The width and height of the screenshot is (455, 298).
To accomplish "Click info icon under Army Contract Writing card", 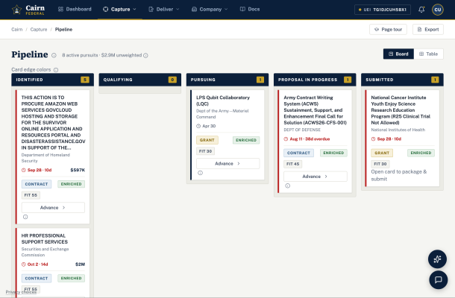I will tap(288, 186).
